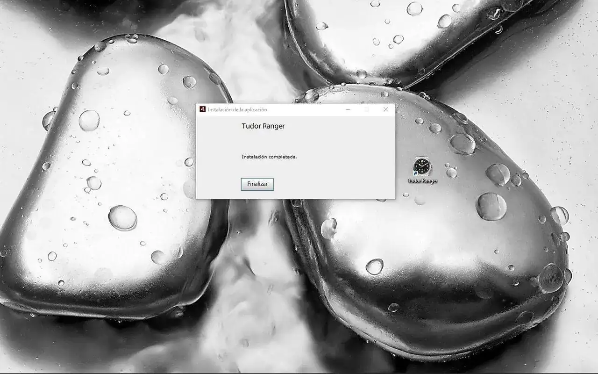Click the Instalación de la aplicación title text
Image resolution: width=598 pixels, height=374 pixels.
coord(237,110)
